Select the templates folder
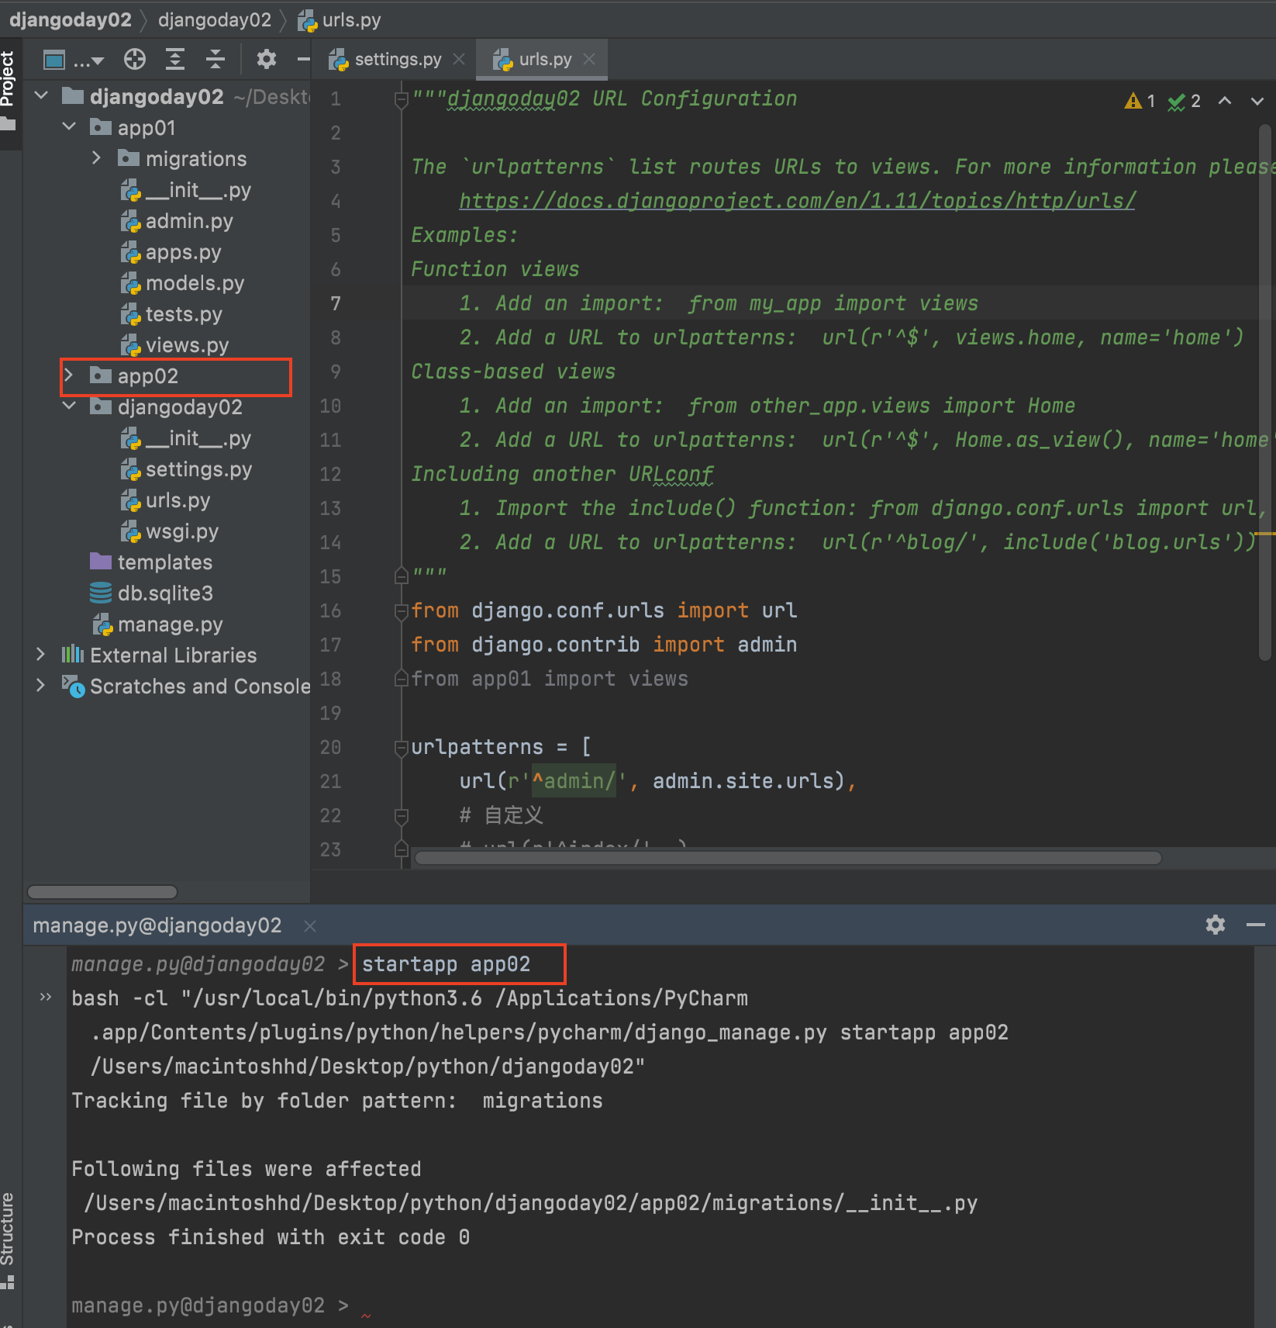This screenshot has height=1328, width=1276. (151, 562)
